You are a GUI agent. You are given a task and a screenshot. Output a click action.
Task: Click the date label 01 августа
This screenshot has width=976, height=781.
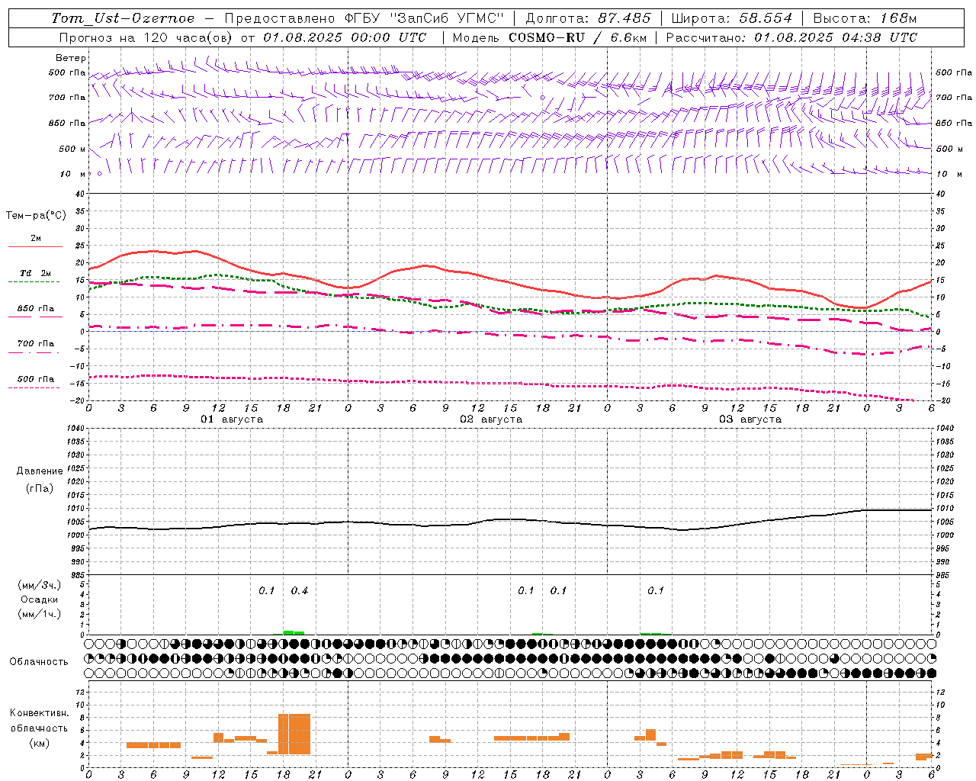point(232,419)
